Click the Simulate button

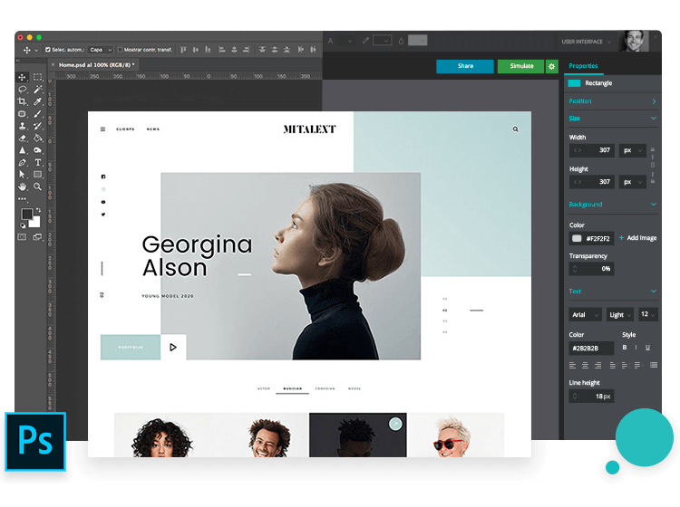point(521,66)
